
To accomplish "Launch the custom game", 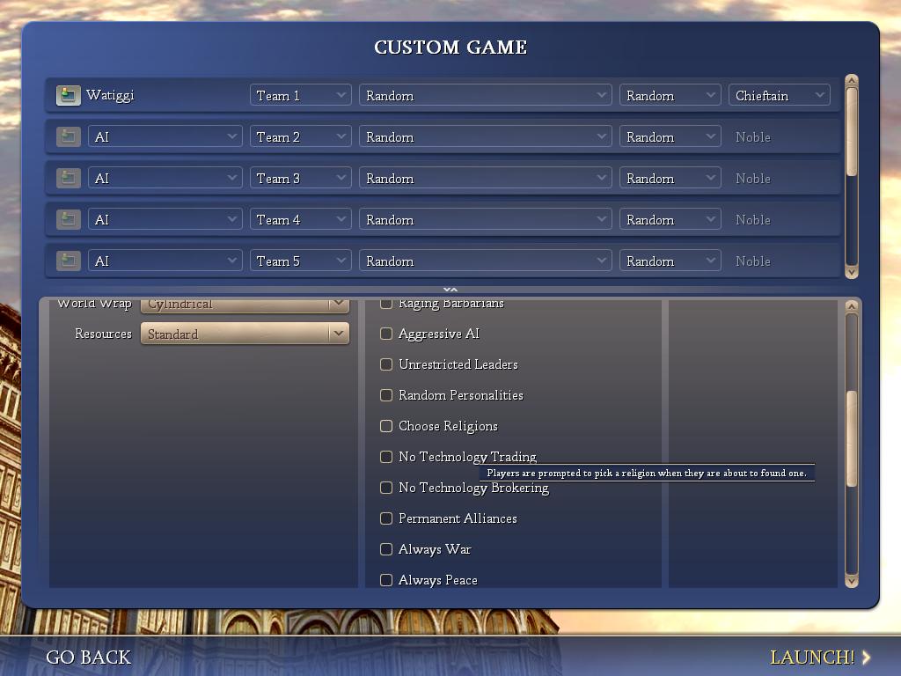I will (x=811, y=657).
